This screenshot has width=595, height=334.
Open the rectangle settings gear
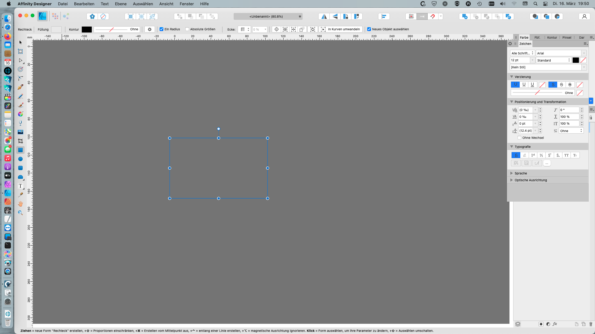pyautogui.click(x=150, y=29)
